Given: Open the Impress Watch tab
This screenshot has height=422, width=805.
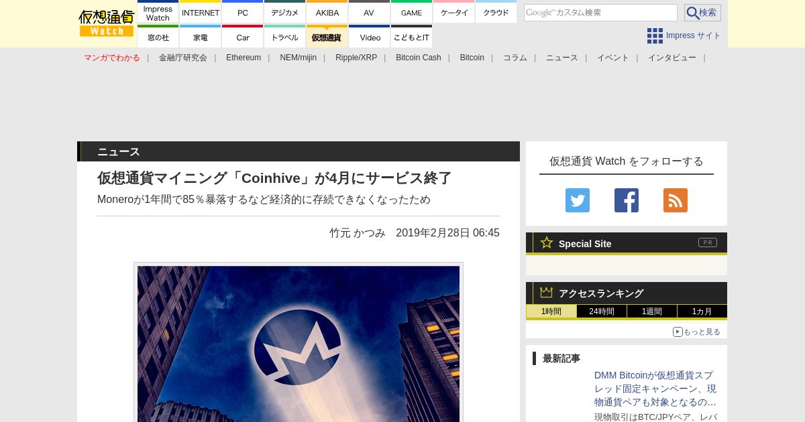Looking at the screenshot, I should click(158, 12).
